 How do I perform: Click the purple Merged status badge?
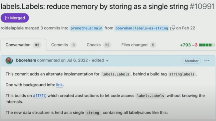coord(15,18)
